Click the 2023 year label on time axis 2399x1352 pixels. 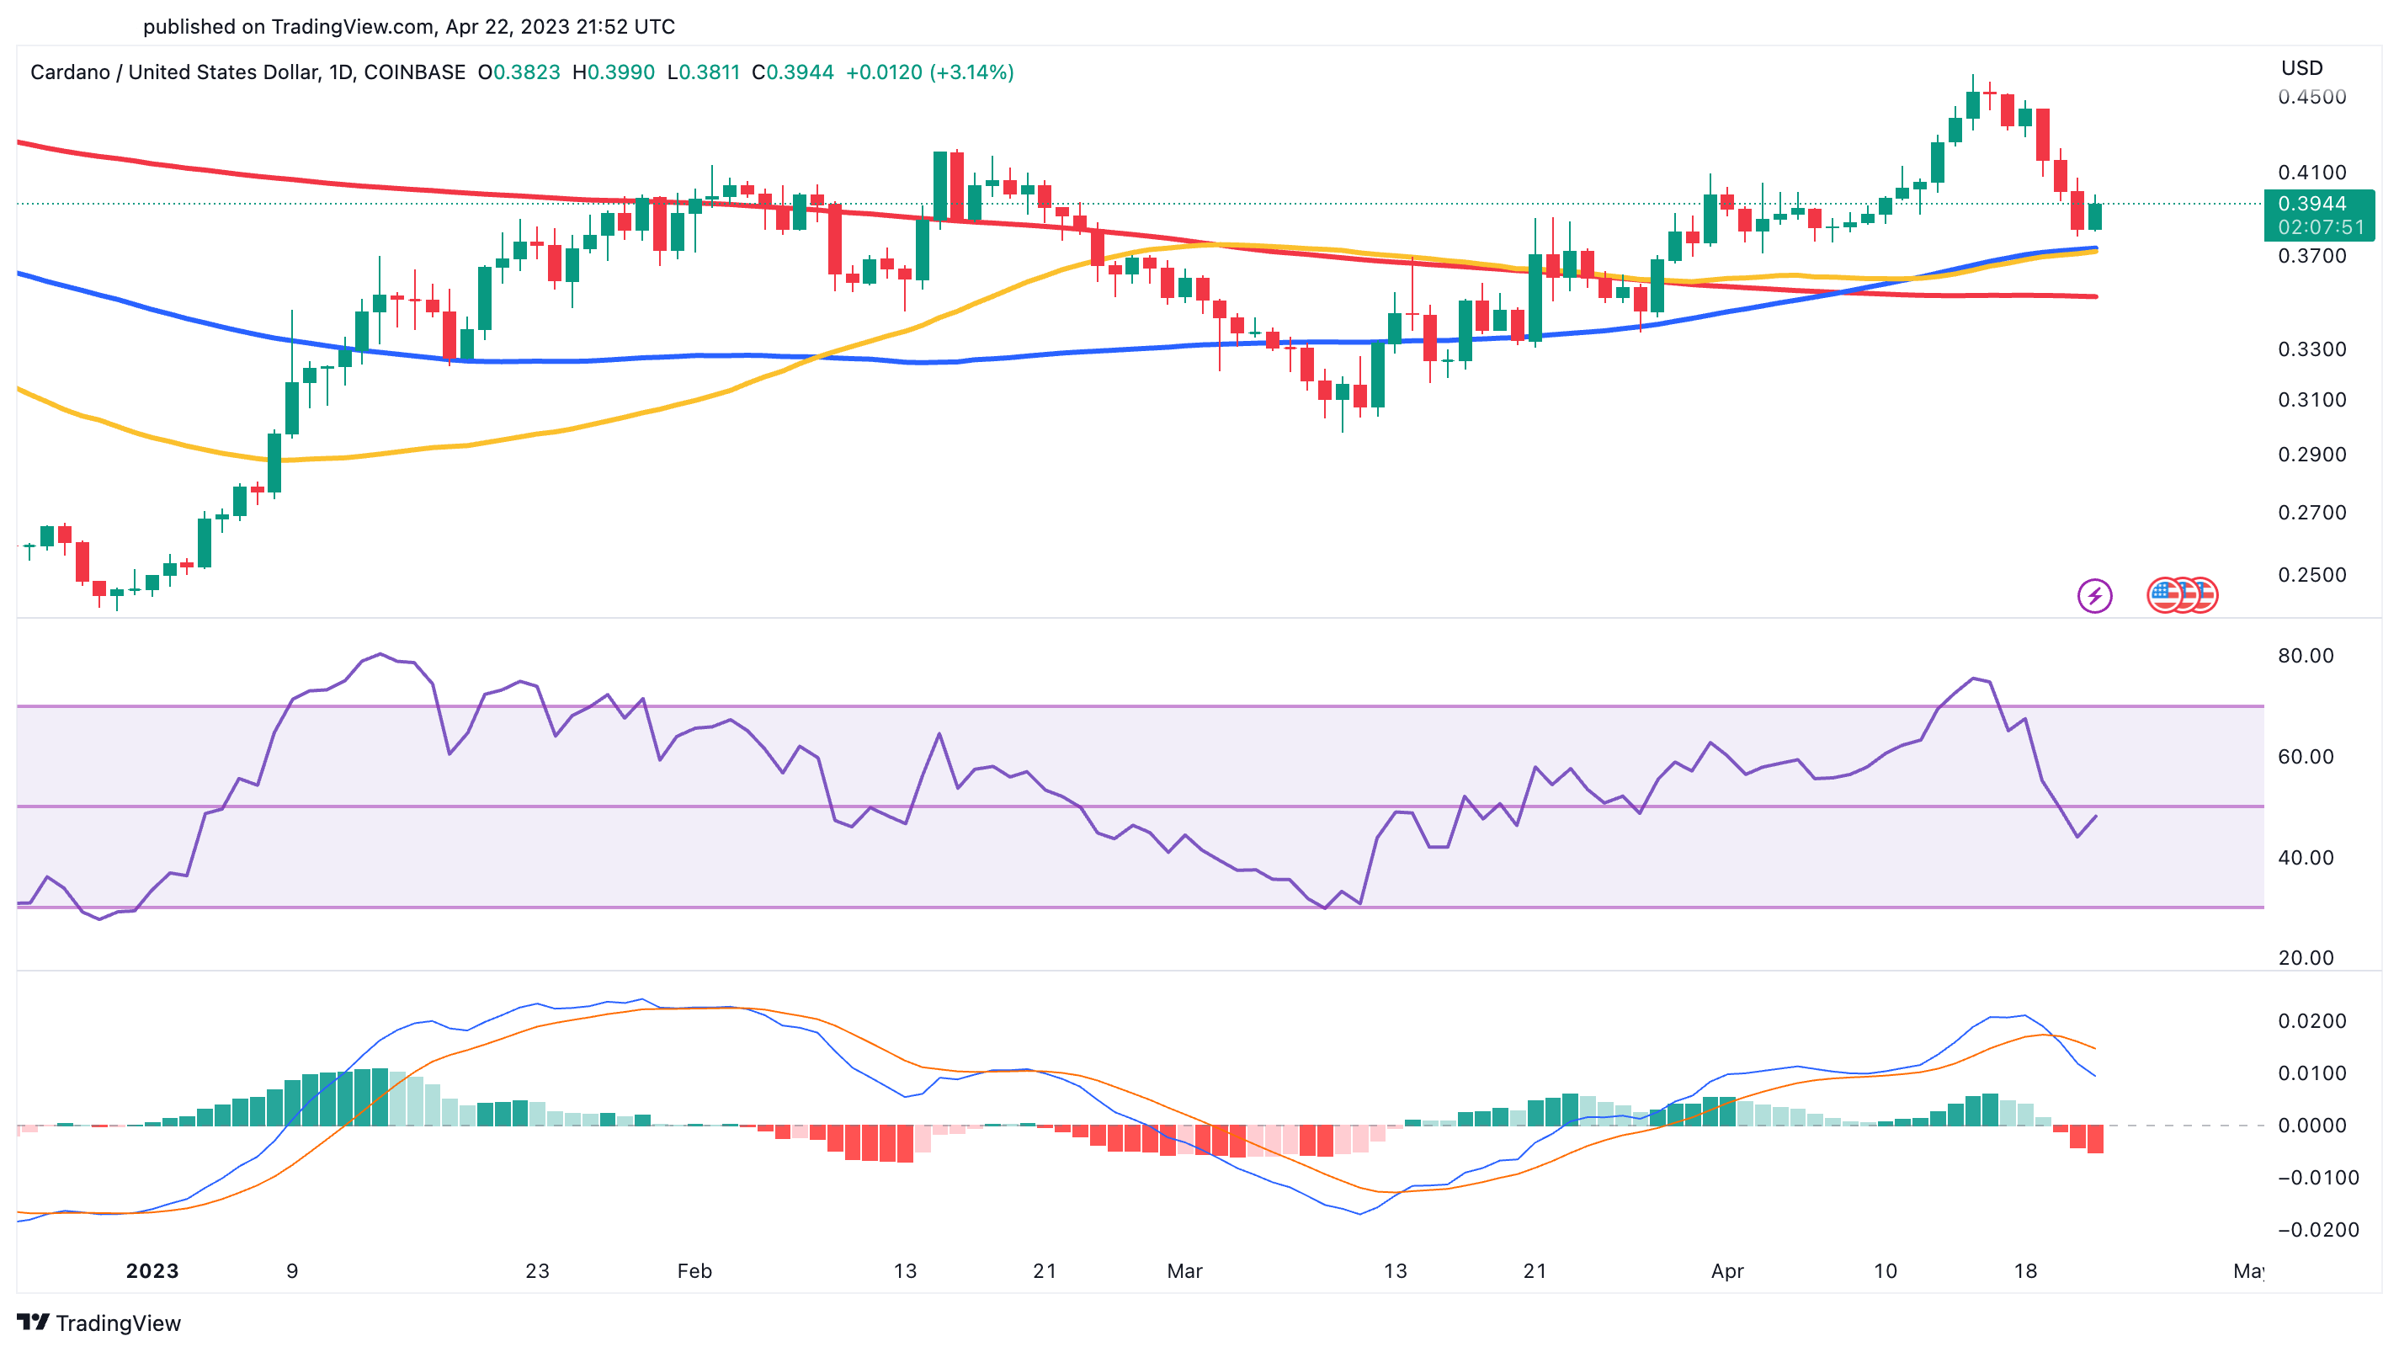(152, 1271)
